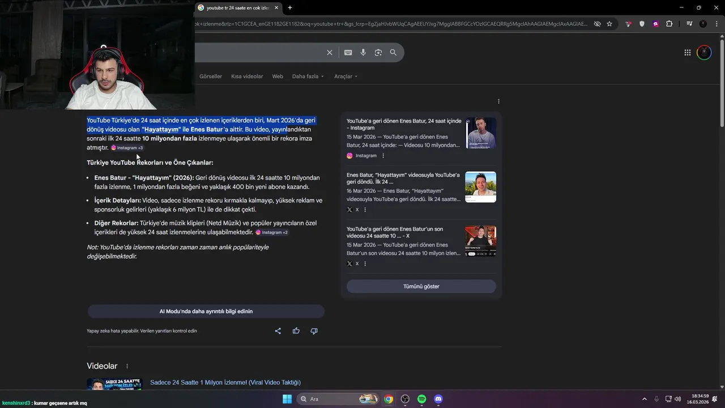Open AI Modu'nda daha ayrıntılı bilgi edinin
The width and height of the screenshot is (725, 408).
coord(206,311)
